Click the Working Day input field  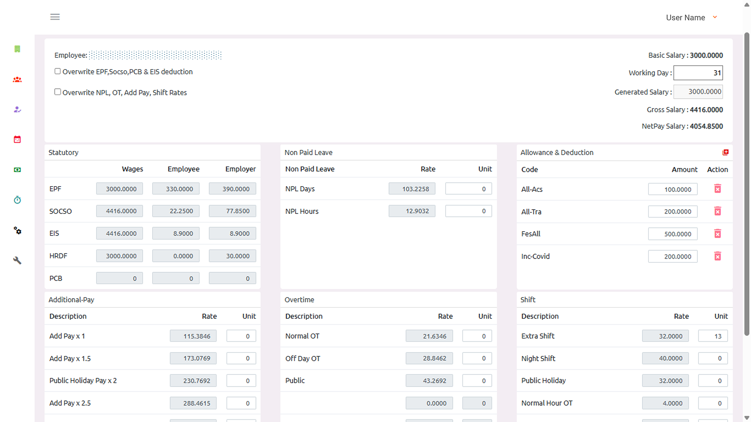pyautogui.click(x=698, y=73)
